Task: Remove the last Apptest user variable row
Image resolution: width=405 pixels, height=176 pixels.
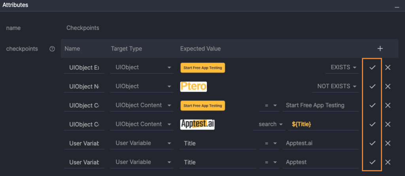Action: coord(388,162)
